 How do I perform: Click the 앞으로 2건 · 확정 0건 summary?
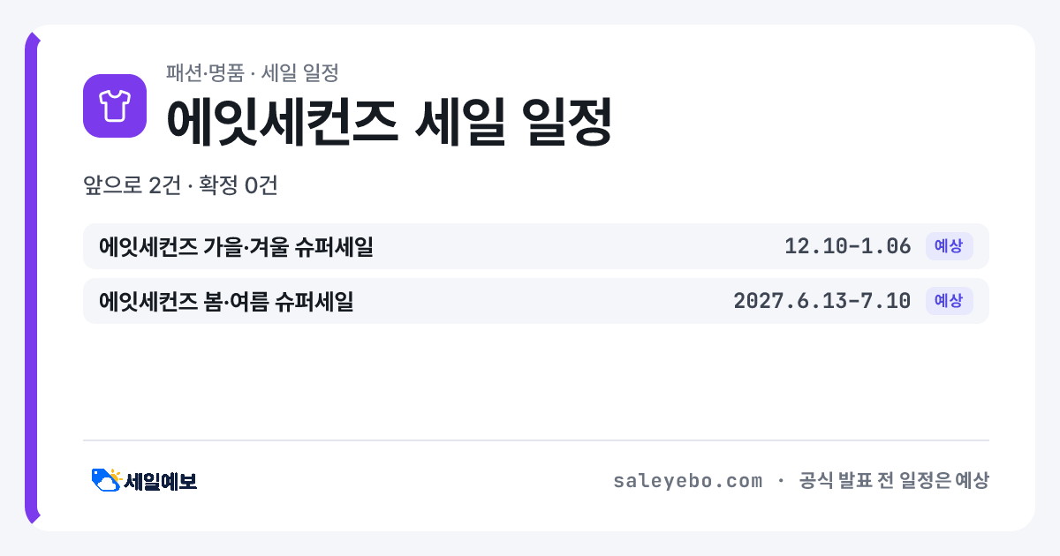point(181,185)
